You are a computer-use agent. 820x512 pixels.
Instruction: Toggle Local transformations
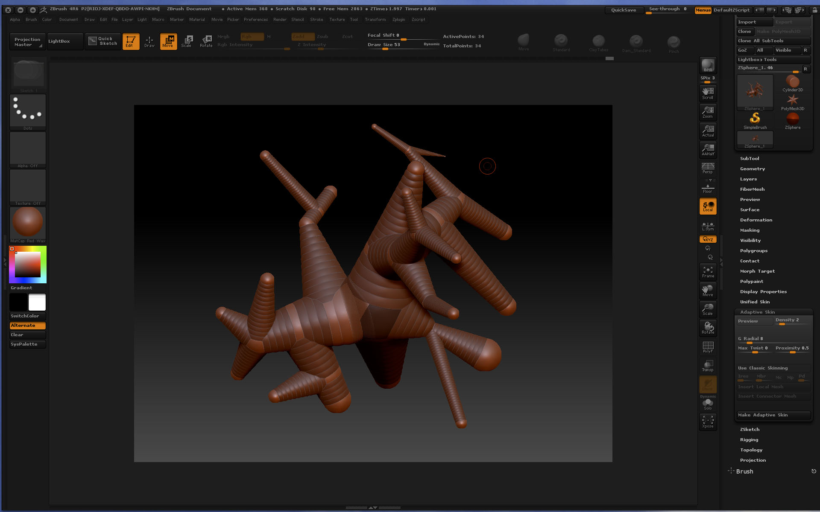(708, 206)
